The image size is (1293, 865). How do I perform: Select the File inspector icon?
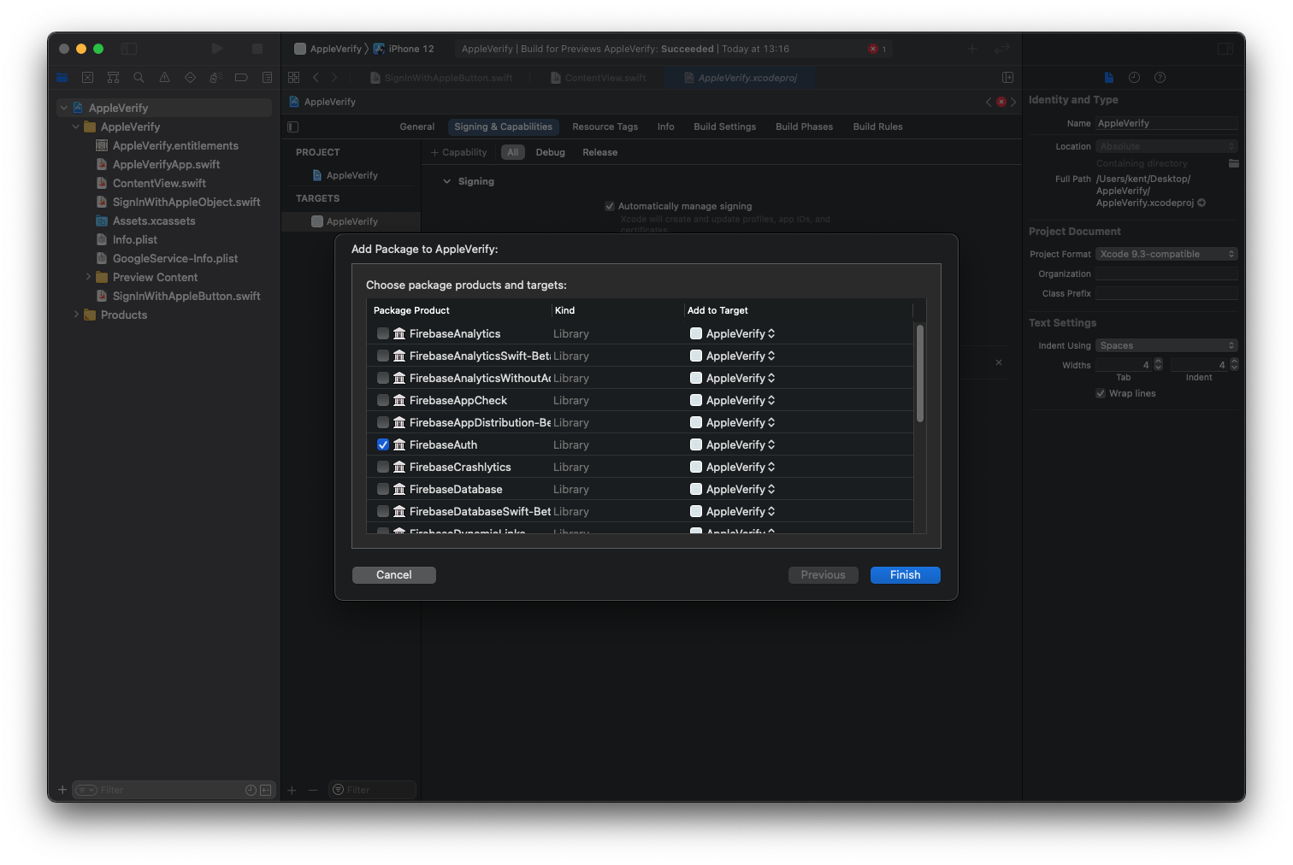1109,78
